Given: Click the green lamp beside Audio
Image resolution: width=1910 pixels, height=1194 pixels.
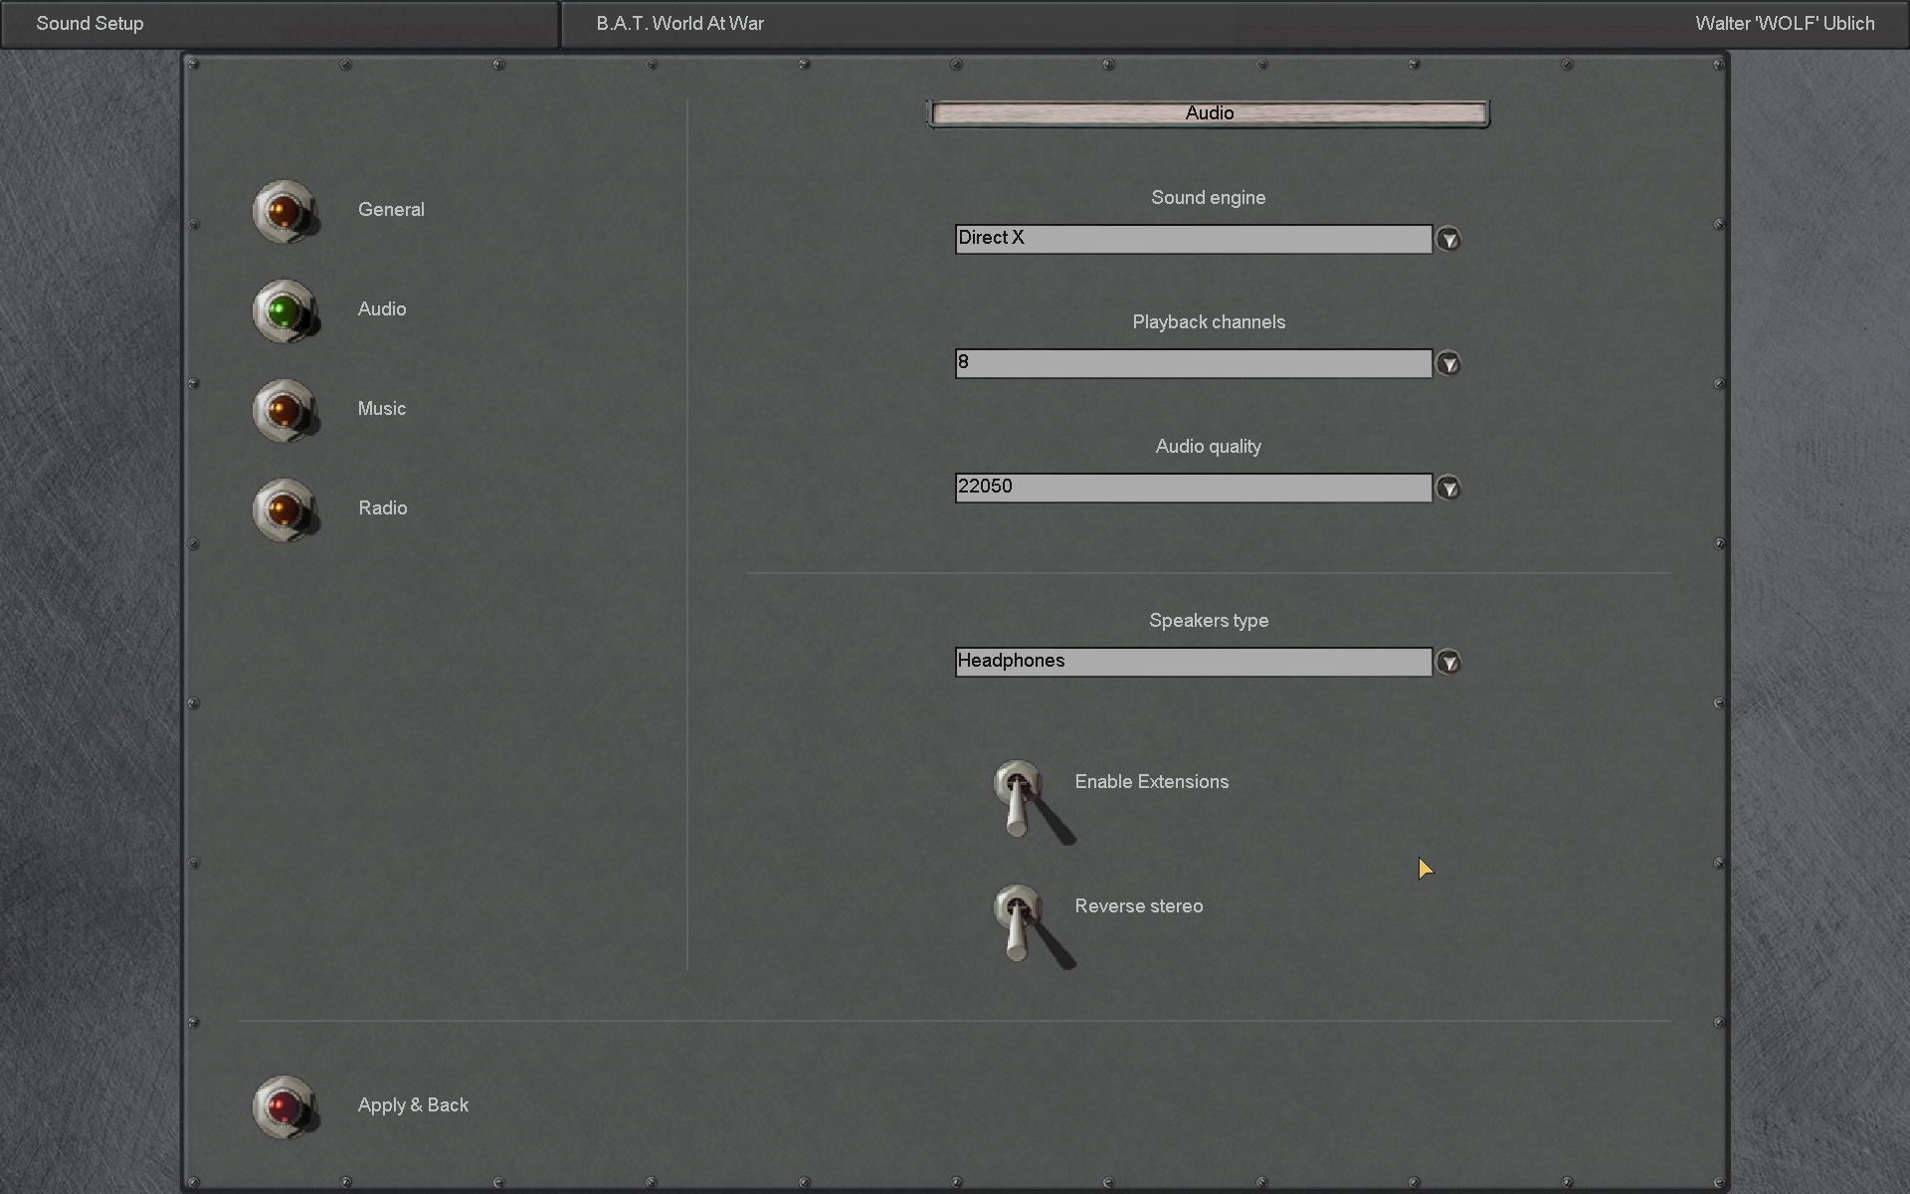Looking at the screenshot, I should pos(285,310).
